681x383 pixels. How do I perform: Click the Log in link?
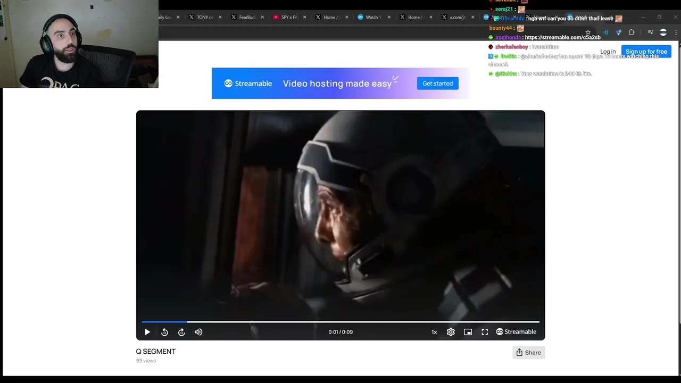point(608,52)
